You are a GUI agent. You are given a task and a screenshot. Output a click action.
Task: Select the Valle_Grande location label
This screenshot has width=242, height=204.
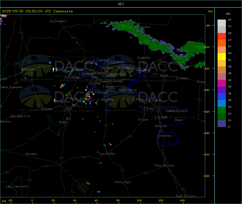point(80,99)
